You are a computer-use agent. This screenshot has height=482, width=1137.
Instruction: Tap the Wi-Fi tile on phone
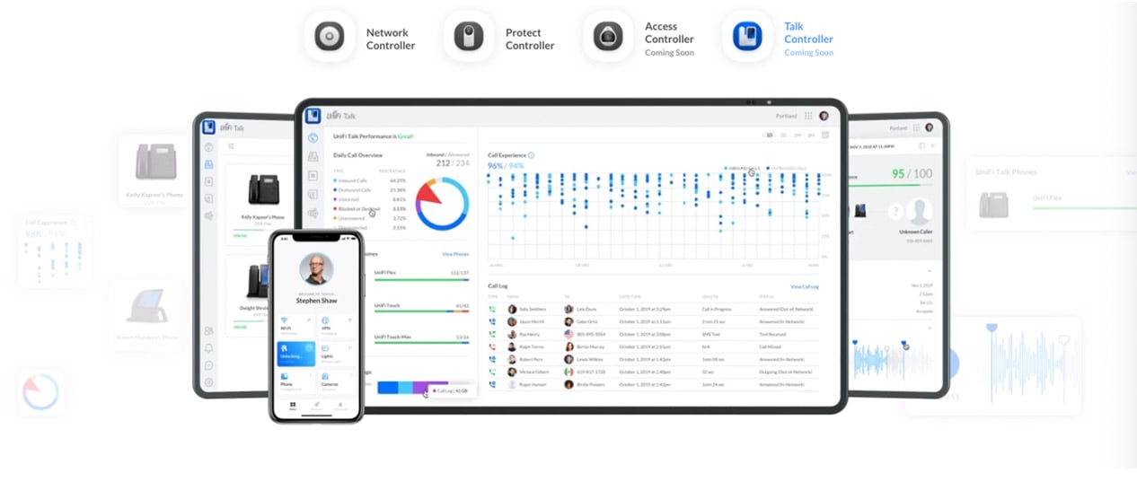click(x=295, y=325)
